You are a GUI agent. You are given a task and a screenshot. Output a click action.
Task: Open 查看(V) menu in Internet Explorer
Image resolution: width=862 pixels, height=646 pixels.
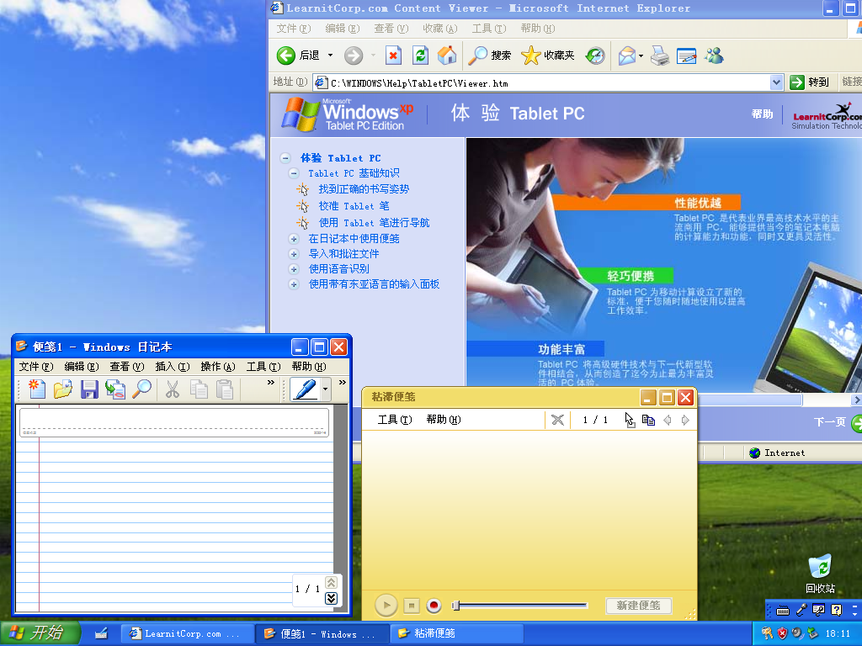391,29
